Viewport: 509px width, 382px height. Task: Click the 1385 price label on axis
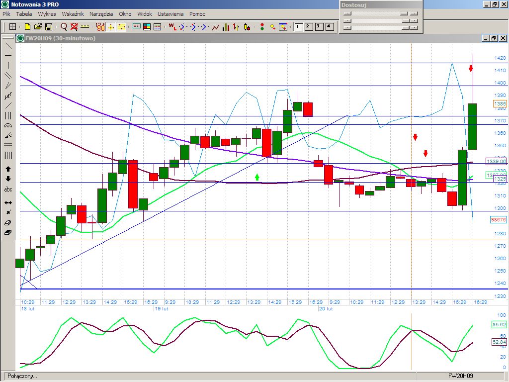coord(499,104)
